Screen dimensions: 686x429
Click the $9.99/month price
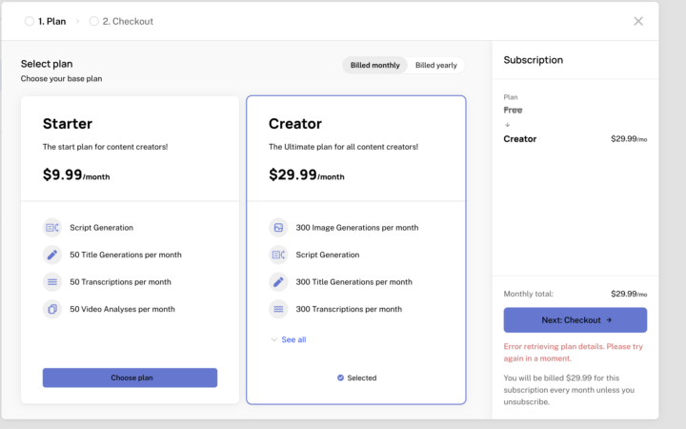pos(76,175)
